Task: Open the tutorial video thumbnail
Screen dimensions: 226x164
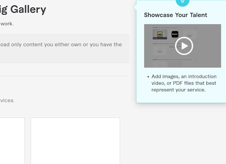Action: tap(182, 46)
